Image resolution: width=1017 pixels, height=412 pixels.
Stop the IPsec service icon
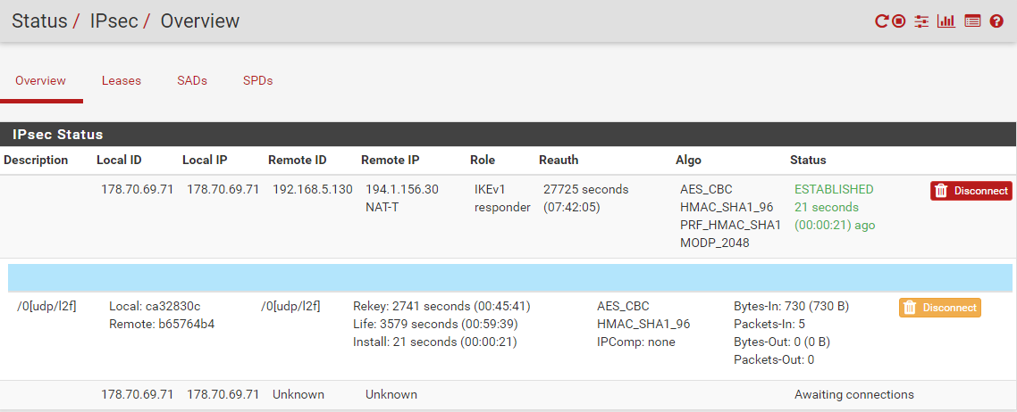tap(899, 21)
